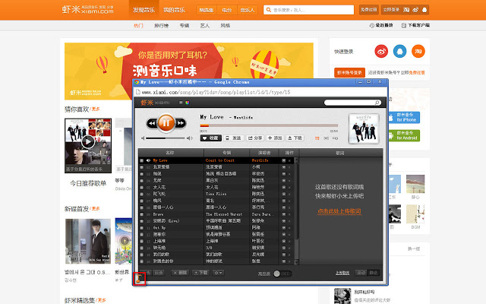Tick the checkbox for track 04 row
The height and width of the screenshot is (304, 486).
coord(142,181)
